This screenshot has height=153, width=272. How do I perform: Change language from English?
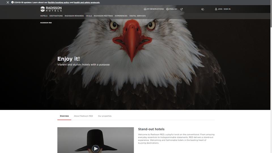(172, 9)
